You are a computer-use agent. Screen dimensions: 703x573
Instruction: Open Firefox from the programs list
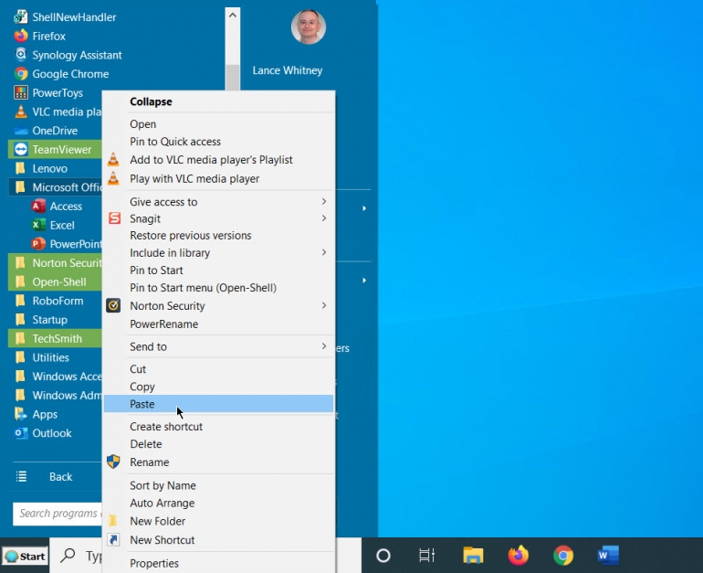48,37
